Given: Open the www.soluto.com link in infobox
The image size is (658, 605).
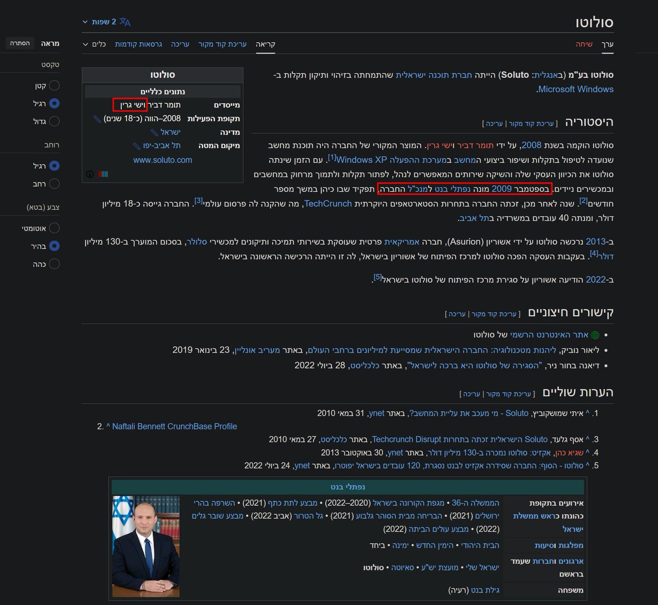Looking at the screenshot, I should click(x=163, y=160).
